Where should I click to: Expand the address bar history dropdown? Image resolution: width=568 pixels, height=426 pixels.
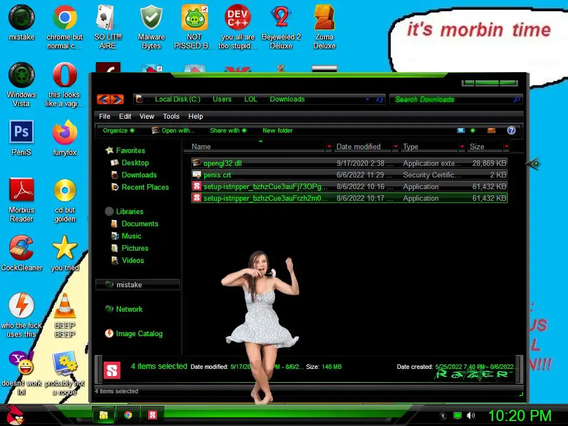click(x=368, y=99)
